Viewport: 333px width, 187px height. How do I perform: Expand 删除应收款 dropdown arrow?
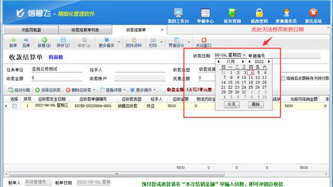point(94,90)
